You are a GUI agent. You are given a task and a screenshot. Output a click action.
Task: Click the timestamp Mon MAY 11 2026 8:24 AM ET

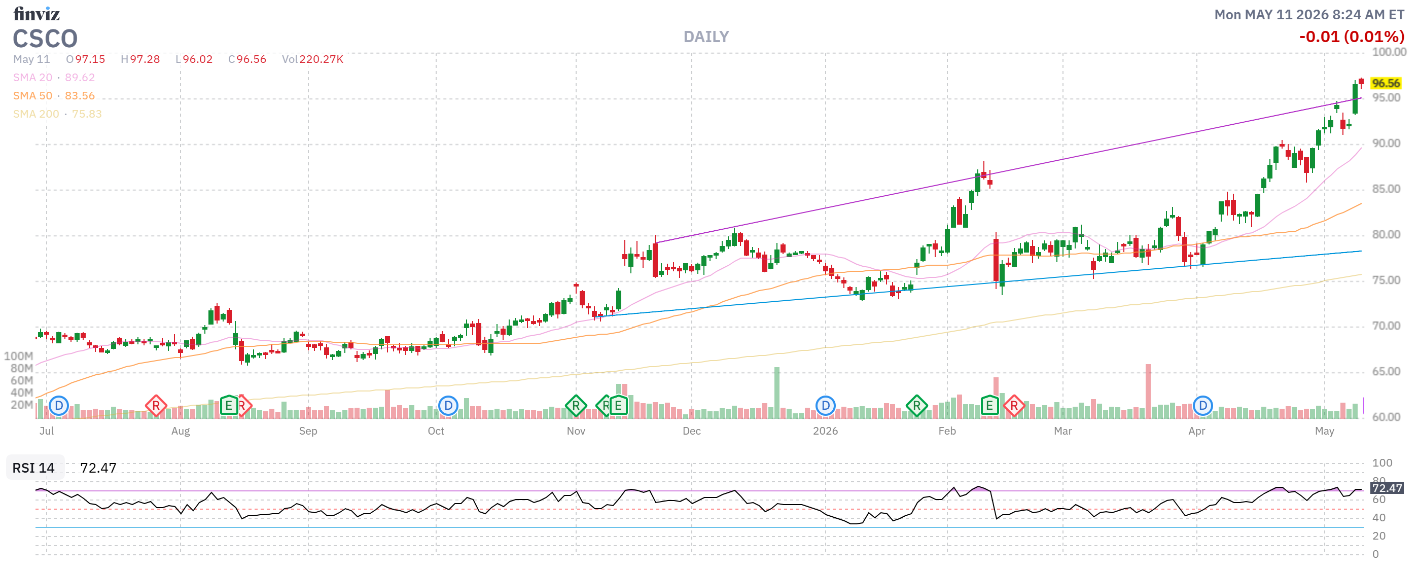[1309, 15]
